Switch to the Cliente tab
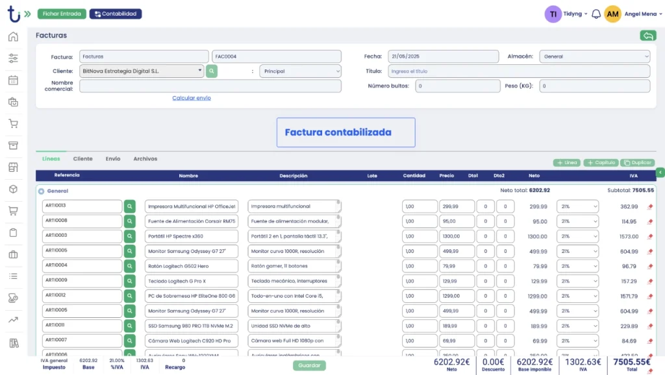Screen dimensions: 665x375 [x=82, y=158]
